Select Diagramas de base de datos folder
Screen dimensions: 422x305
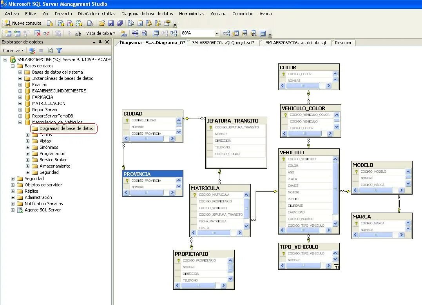pyautogui.click(x=66, y=128)
